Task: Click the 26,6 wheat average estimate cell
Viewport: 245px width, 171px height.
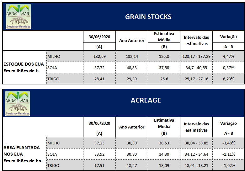Action: click(164, 79)
